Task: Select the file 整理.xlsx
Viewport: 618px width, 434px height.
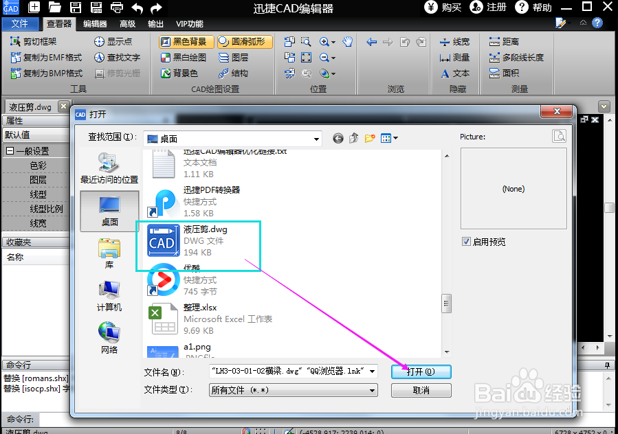Action: [x=210, y=319]
